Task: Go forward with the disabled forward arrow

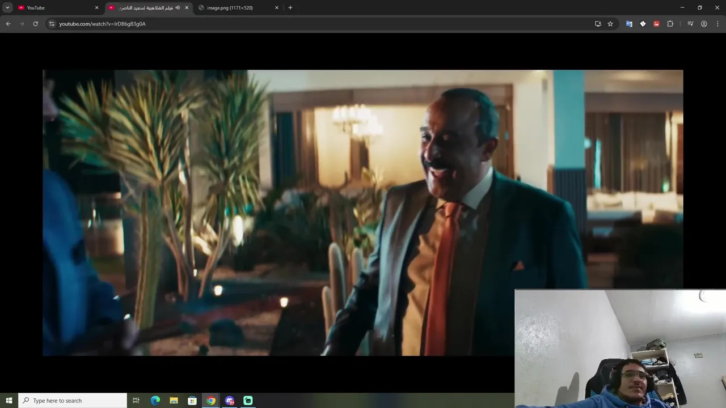Action: (22, 24)
